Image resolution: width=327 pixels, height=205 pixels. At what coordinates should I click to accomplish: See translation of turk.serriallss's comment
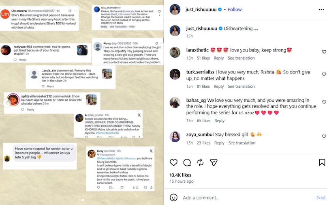click(241, 86)
